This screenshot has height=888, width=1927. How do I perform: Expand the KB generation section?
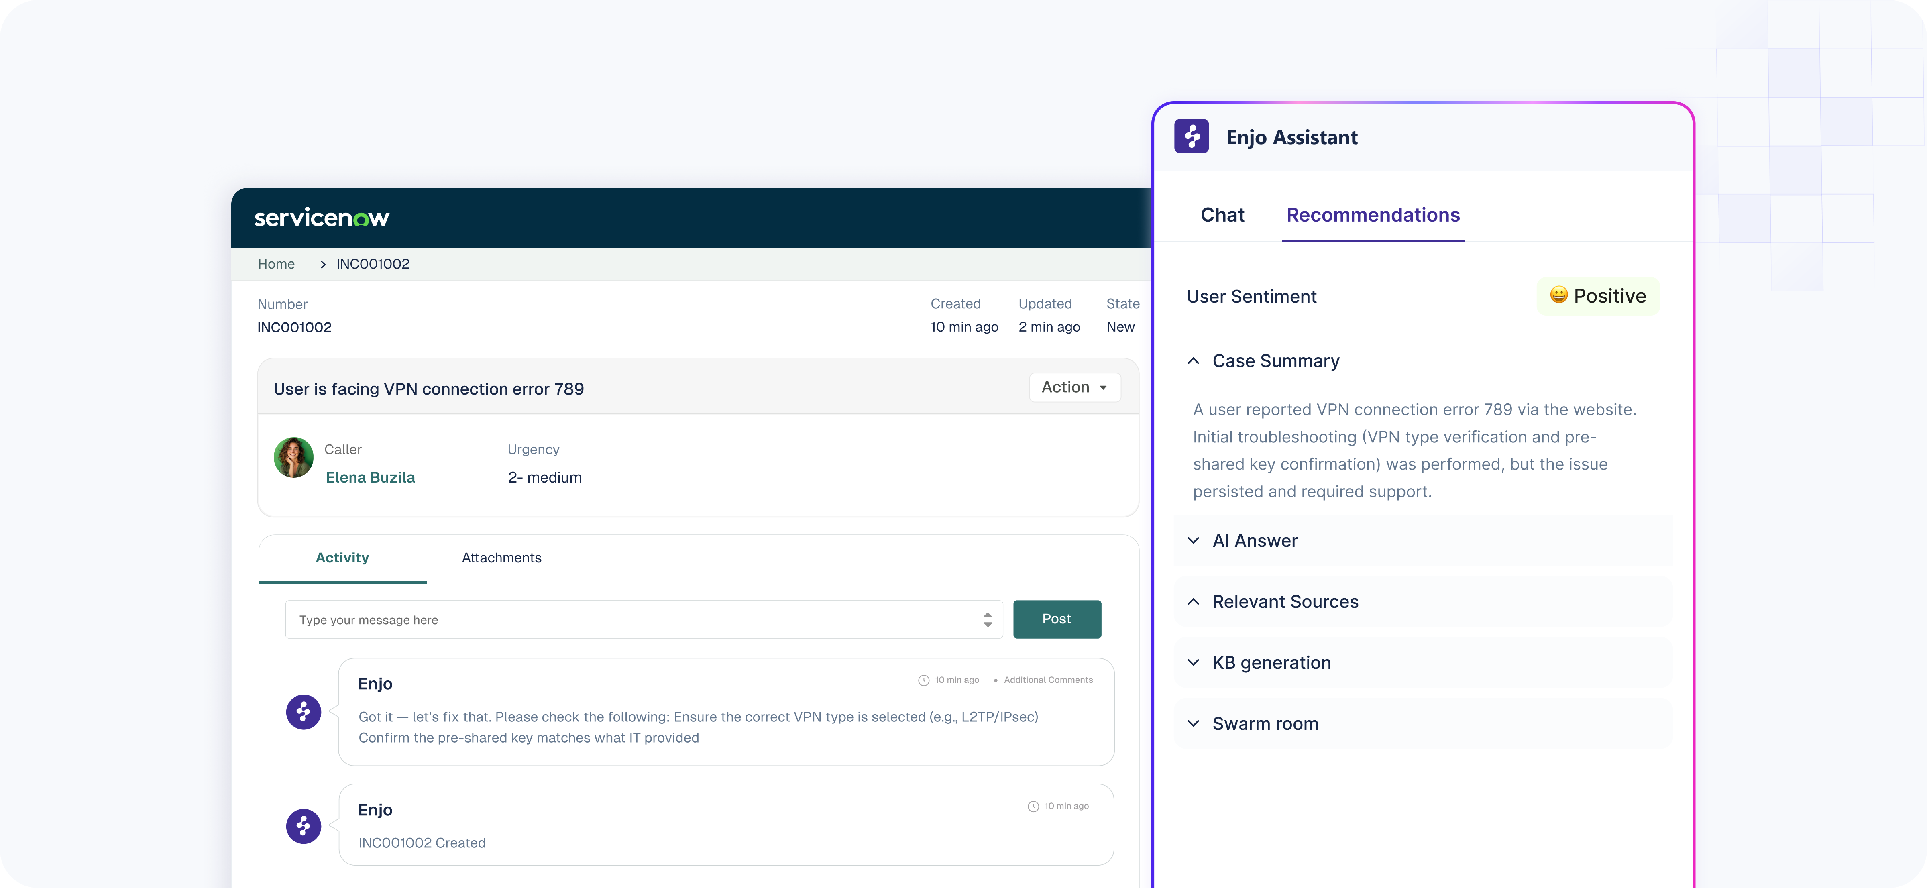tap(1194, 663)
